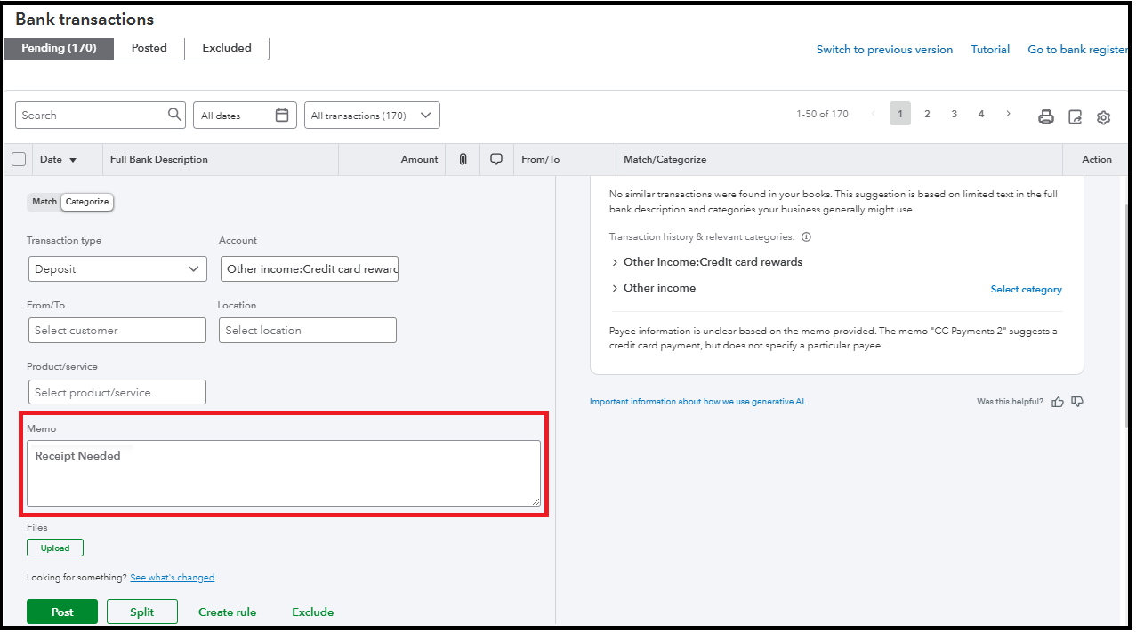Click the info icon next to transaction history
Viewport: 1136px width, 632px height.
coord(806,237)
